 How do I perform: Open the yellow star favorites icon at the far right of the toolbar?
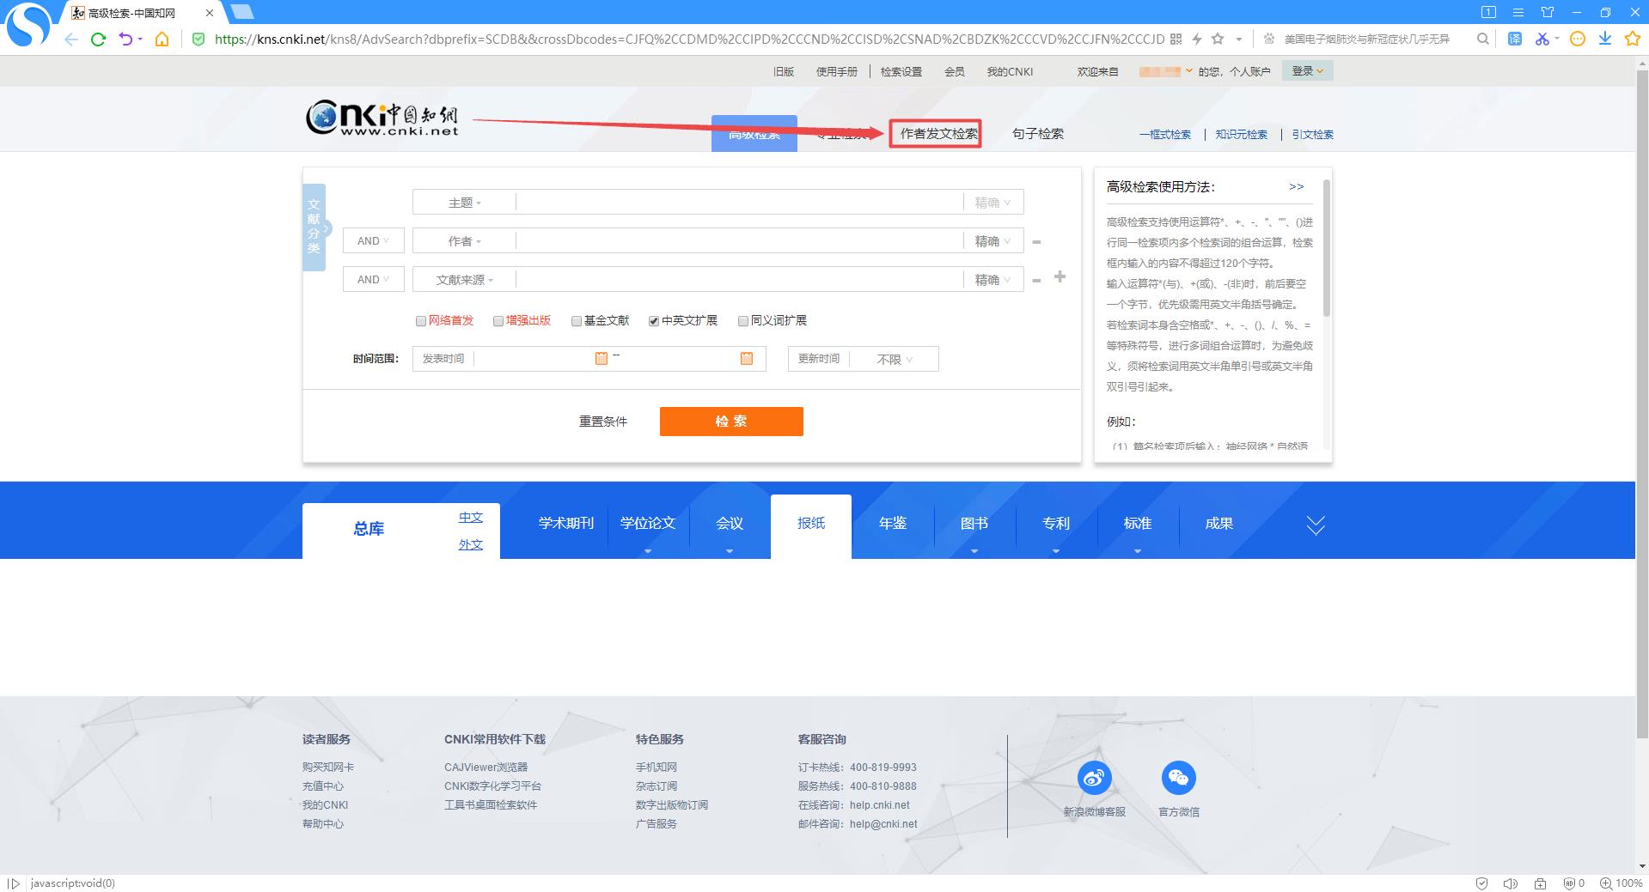1633,39
